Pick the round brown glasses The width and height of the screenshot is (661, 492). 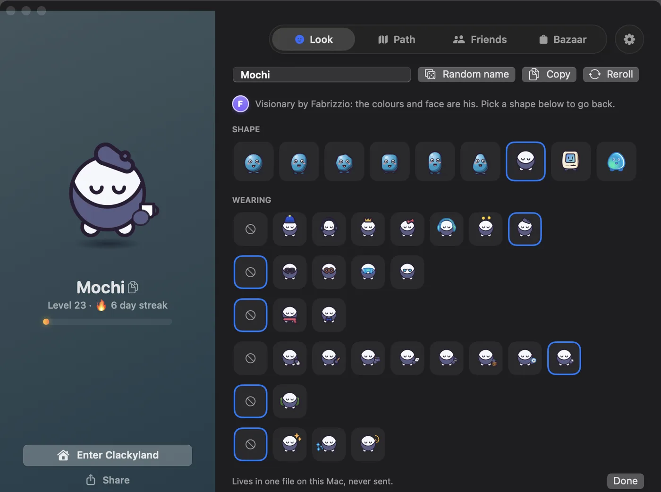(329, 272)
